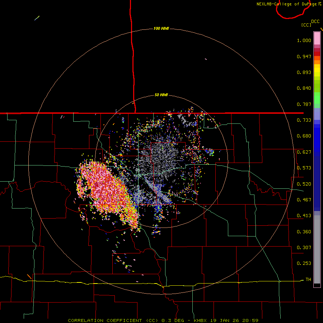Click the 0.840 scale value
The width and height of the screenshot is (323, 323).
click(x=304, y=88)
